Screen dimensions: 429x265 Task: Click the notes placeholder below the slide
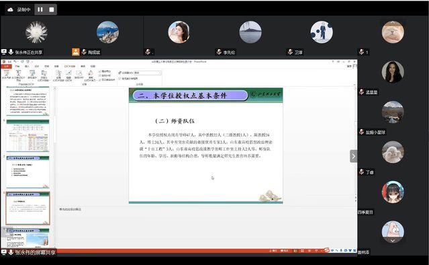click(70, 209)
